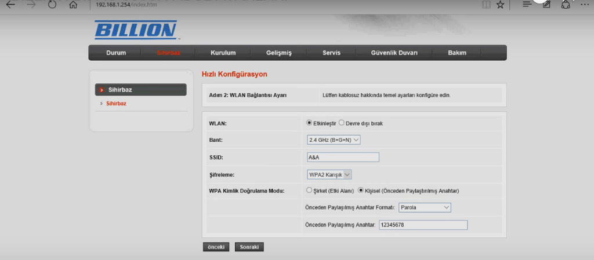Go to browser home page

click(73, 5)
